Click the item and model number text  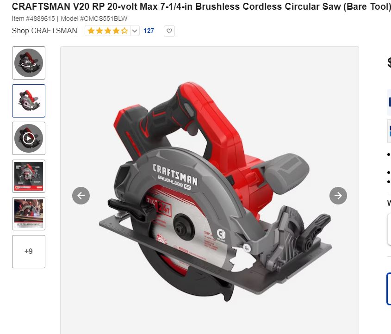[x=69, y=19]
